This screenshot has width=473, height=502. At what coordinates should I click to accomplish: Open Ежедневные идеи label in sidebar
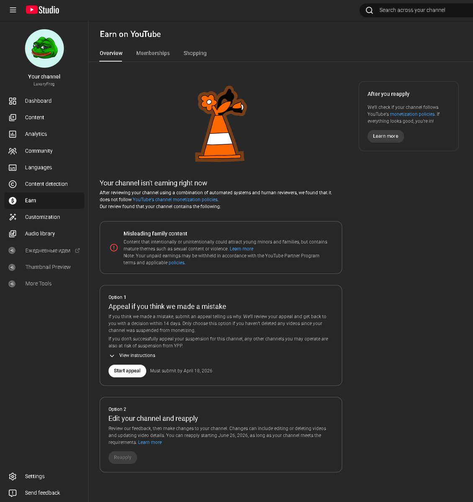pyautogui.click(x=48, y=251)
